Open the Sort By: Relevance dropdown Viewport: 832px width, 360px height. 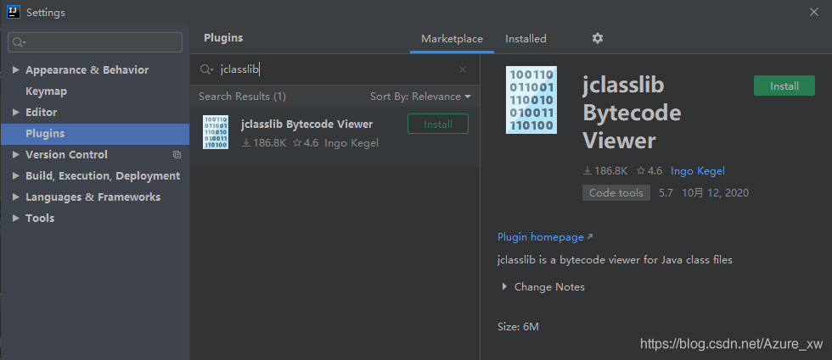pos(420,97)
